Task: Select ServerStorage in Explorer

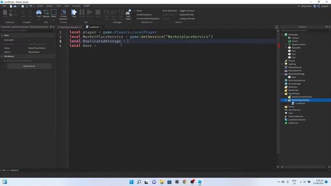Action: tap(294, 84)
